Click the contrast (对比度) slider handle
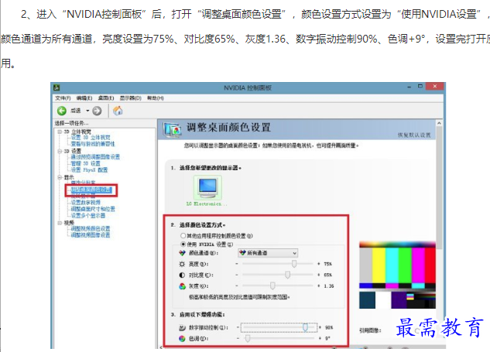Image resolution: width=490 pixels, height=352 pixels. 287,275
